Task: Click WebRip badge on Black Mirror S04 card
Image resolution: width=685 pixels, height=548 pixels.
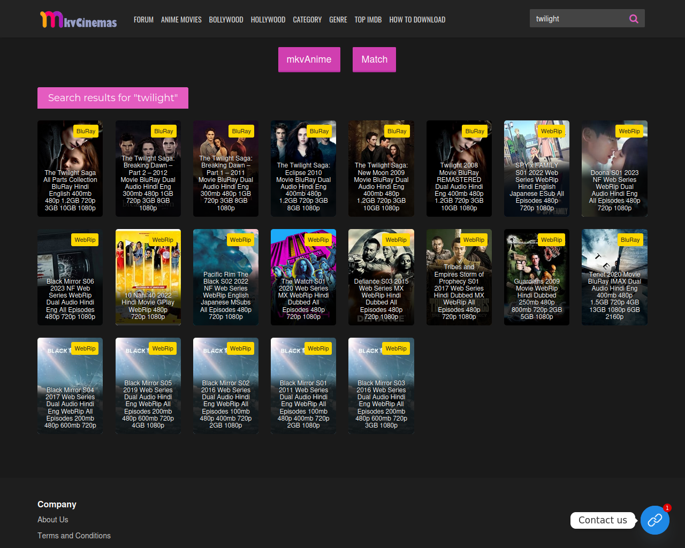Action: 85,348
